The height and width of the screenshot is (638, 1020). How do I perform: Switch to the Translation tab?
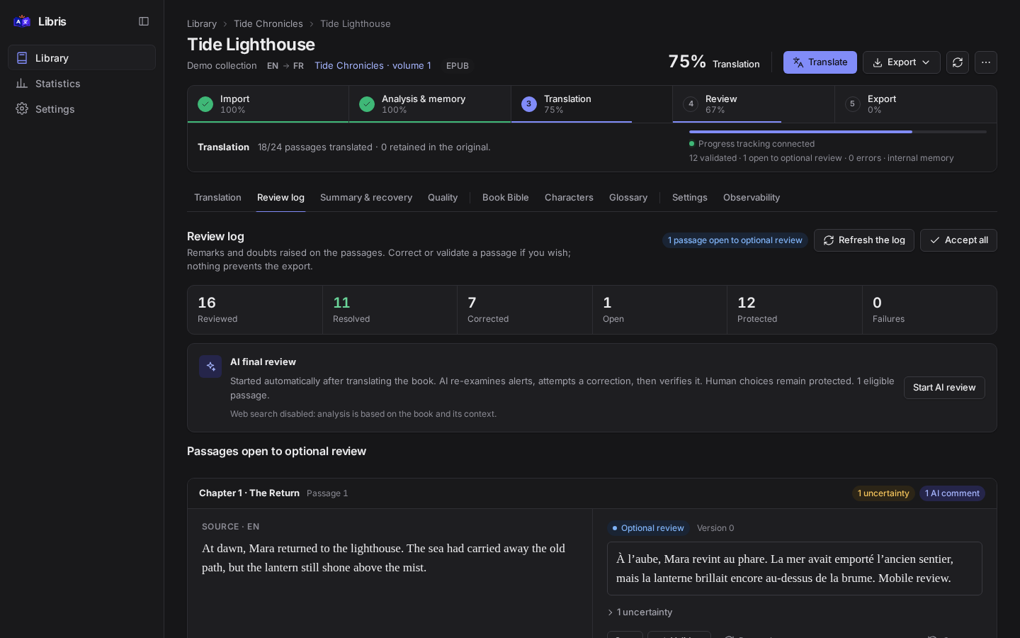(x=217, y=198)
